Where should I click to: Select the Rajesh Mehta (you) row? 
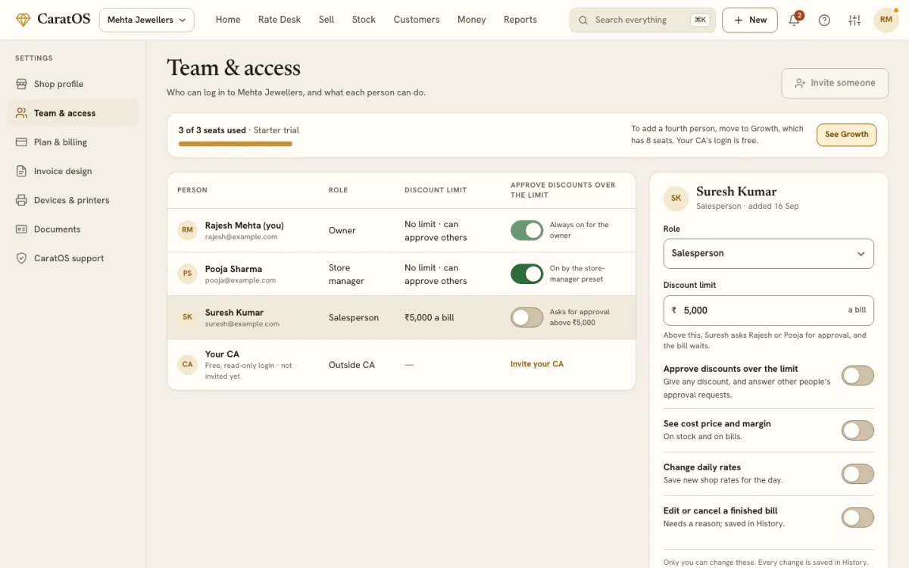pos(401,230)
